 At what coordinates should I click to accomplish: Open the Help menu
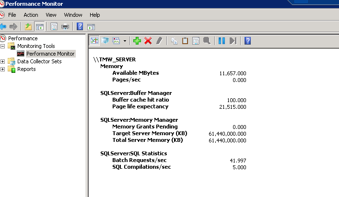[94, 15]
